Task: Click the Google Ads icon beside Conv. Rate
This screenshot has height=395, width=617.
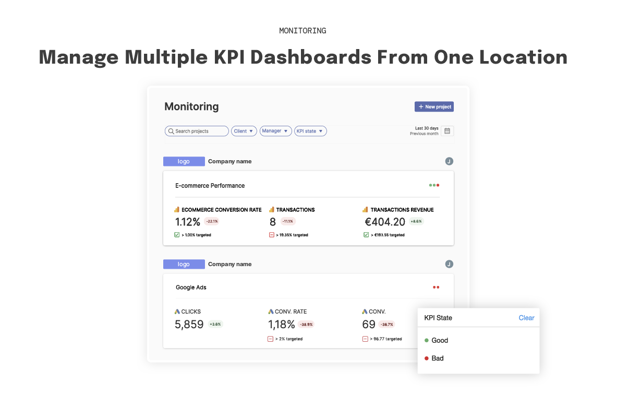Action: [271, 312]
